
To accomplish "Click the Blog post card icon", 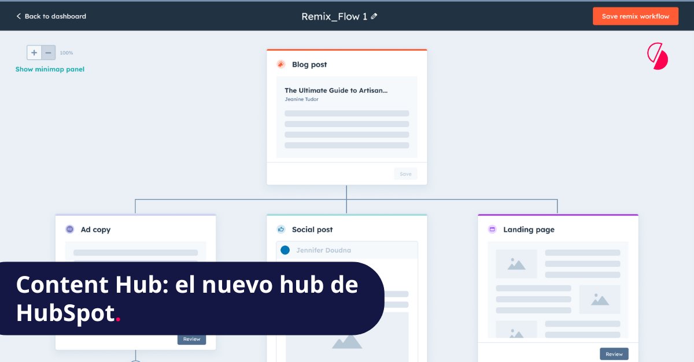I will (281, 65).
